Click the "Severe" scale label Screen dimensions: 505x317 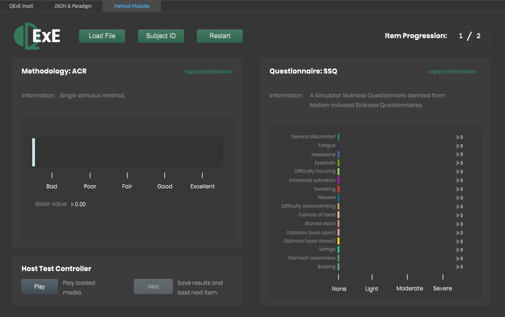tap(442, 289)
